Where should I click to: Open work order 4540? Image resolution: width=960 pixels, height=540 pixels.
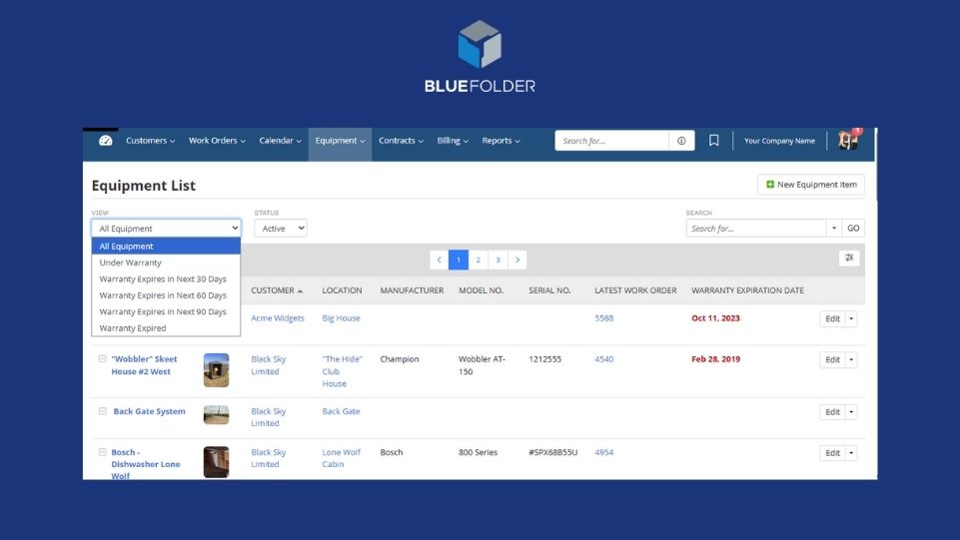(x=603, y=359)
